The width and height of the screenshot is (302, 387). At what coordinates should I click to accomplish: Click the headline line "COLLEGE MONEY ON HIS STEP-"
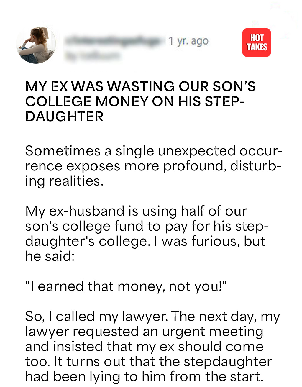135,101
